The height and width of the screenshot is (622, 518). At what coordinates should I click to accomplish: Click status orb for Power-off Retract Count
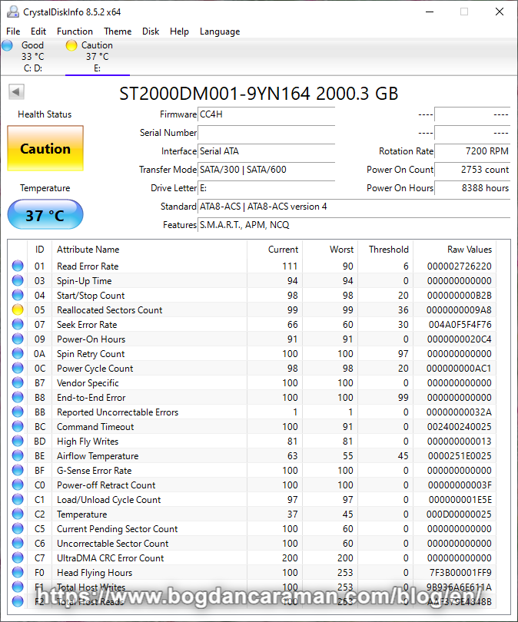(x=18, y=485)
